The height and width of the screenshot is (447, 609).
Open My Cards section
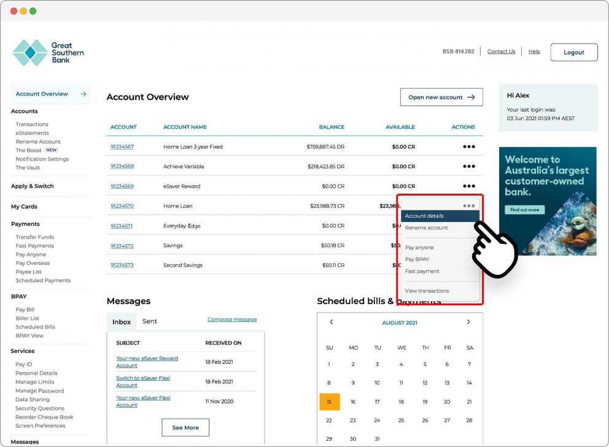24,207
